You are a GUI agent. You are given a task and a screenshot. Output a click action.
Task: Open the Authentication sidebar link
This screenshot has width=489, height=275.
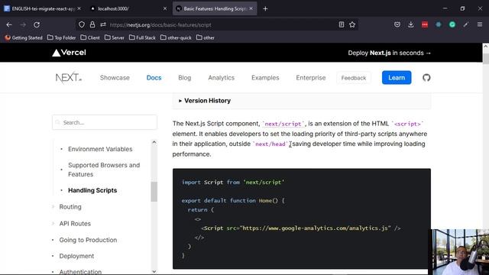[80, 272]
